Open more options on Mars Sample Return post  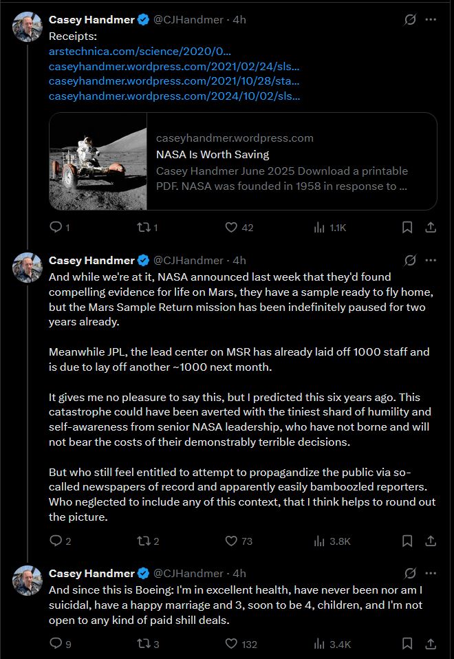pyautogui.click(x=431, y=261)
